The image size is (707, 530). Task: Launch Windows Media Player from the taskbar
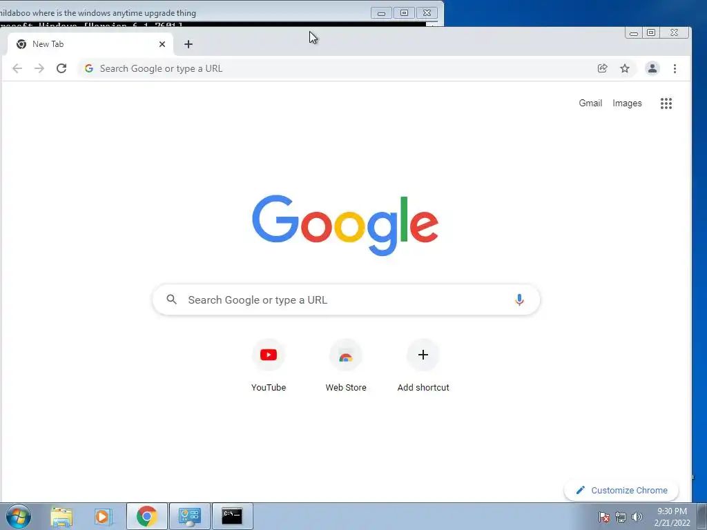click(103, 516)
